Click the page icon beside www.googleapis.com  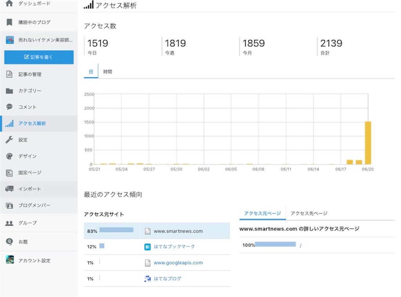148,263
